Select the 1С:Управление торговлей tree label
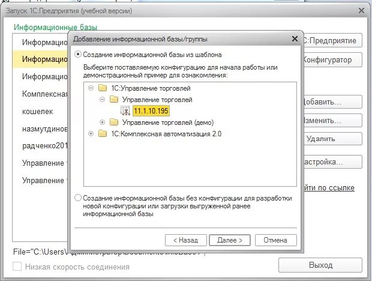The width and height of the screenshot is (372, 281). pyautogui.click(x=151, y=88)
